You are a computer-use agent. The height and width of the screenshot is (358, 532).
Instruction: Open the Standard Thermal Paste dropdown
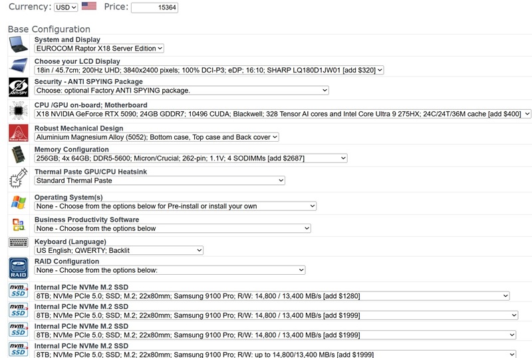[160, 180]
